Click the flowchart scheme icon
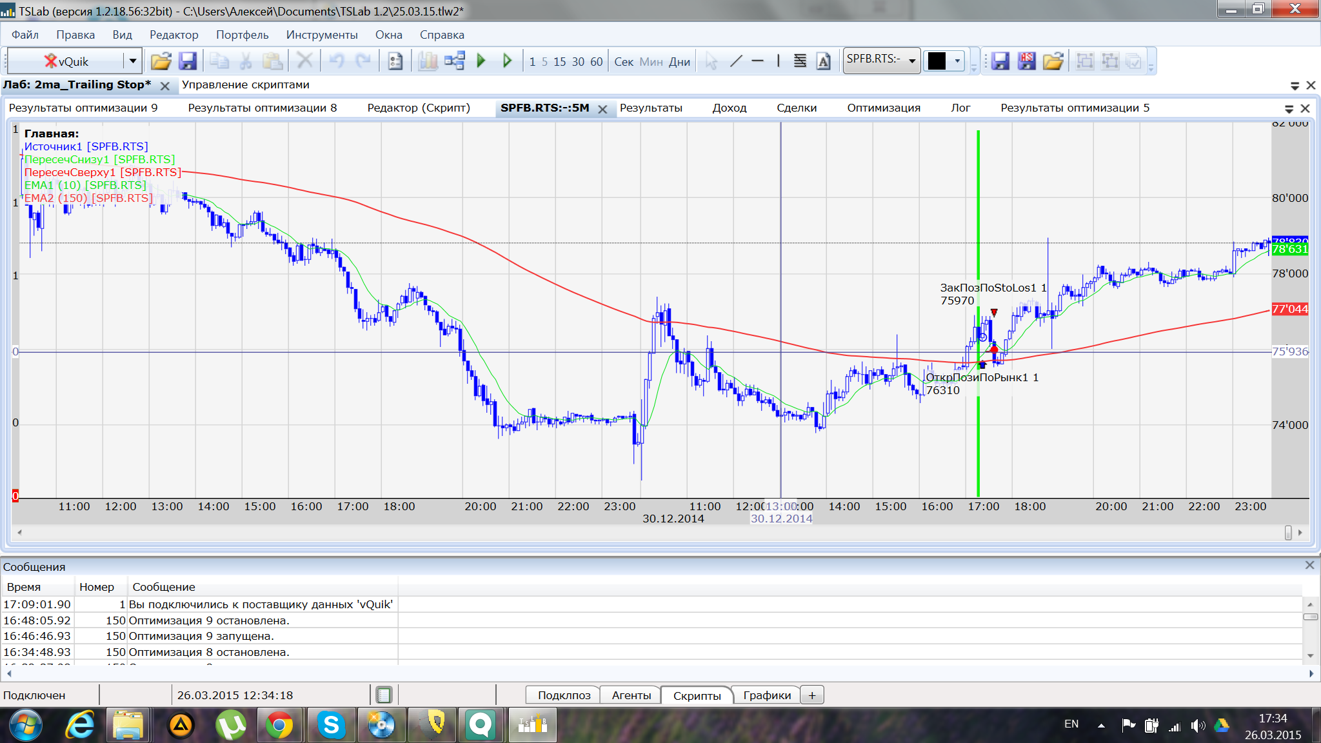 click(455, 61)
